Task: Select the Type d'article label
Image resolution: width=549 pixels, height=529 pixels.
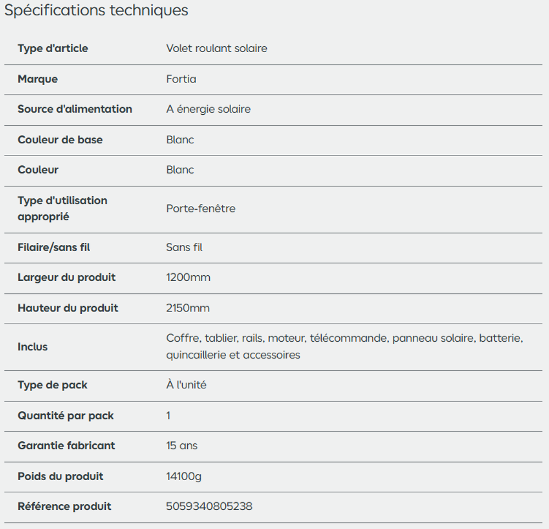Action: 53,48
